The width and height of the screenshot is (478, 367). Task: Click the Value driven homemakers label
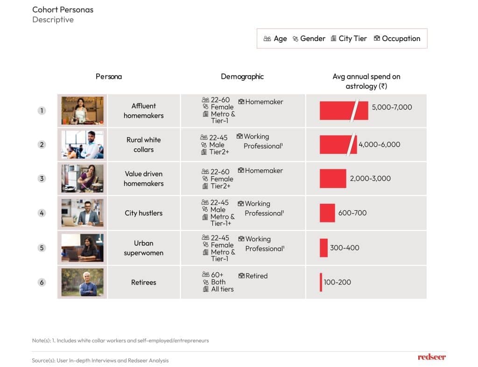[144, 179]
